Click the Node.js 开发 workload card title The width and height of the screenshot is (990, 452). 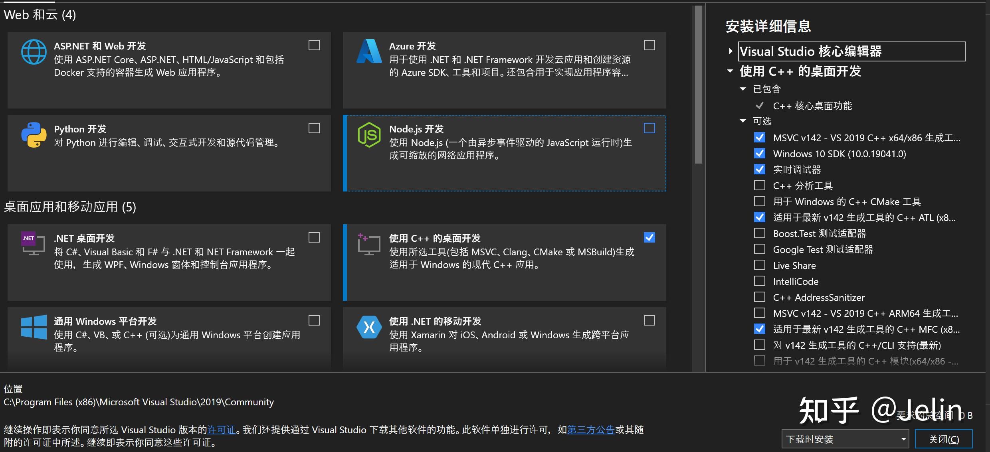tap(416, 129)
